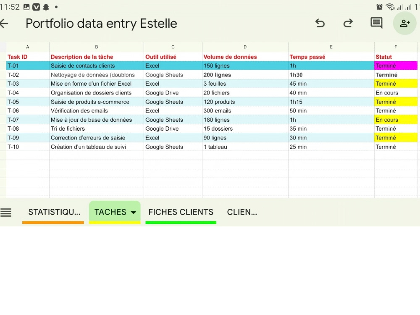The width and height of the screenshot is (420, 315).
Task: Open the CLIEN... sheet tab
Action: 242,212
